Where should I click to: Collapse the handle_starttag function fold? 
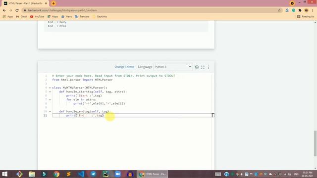[50, 91]
